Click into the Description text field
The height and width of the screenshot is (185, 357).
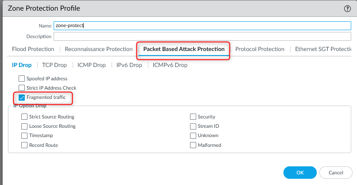[202, 36]
